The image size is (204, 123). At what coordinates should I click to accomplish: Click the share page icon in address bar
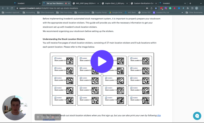click(x=151, y=8)
